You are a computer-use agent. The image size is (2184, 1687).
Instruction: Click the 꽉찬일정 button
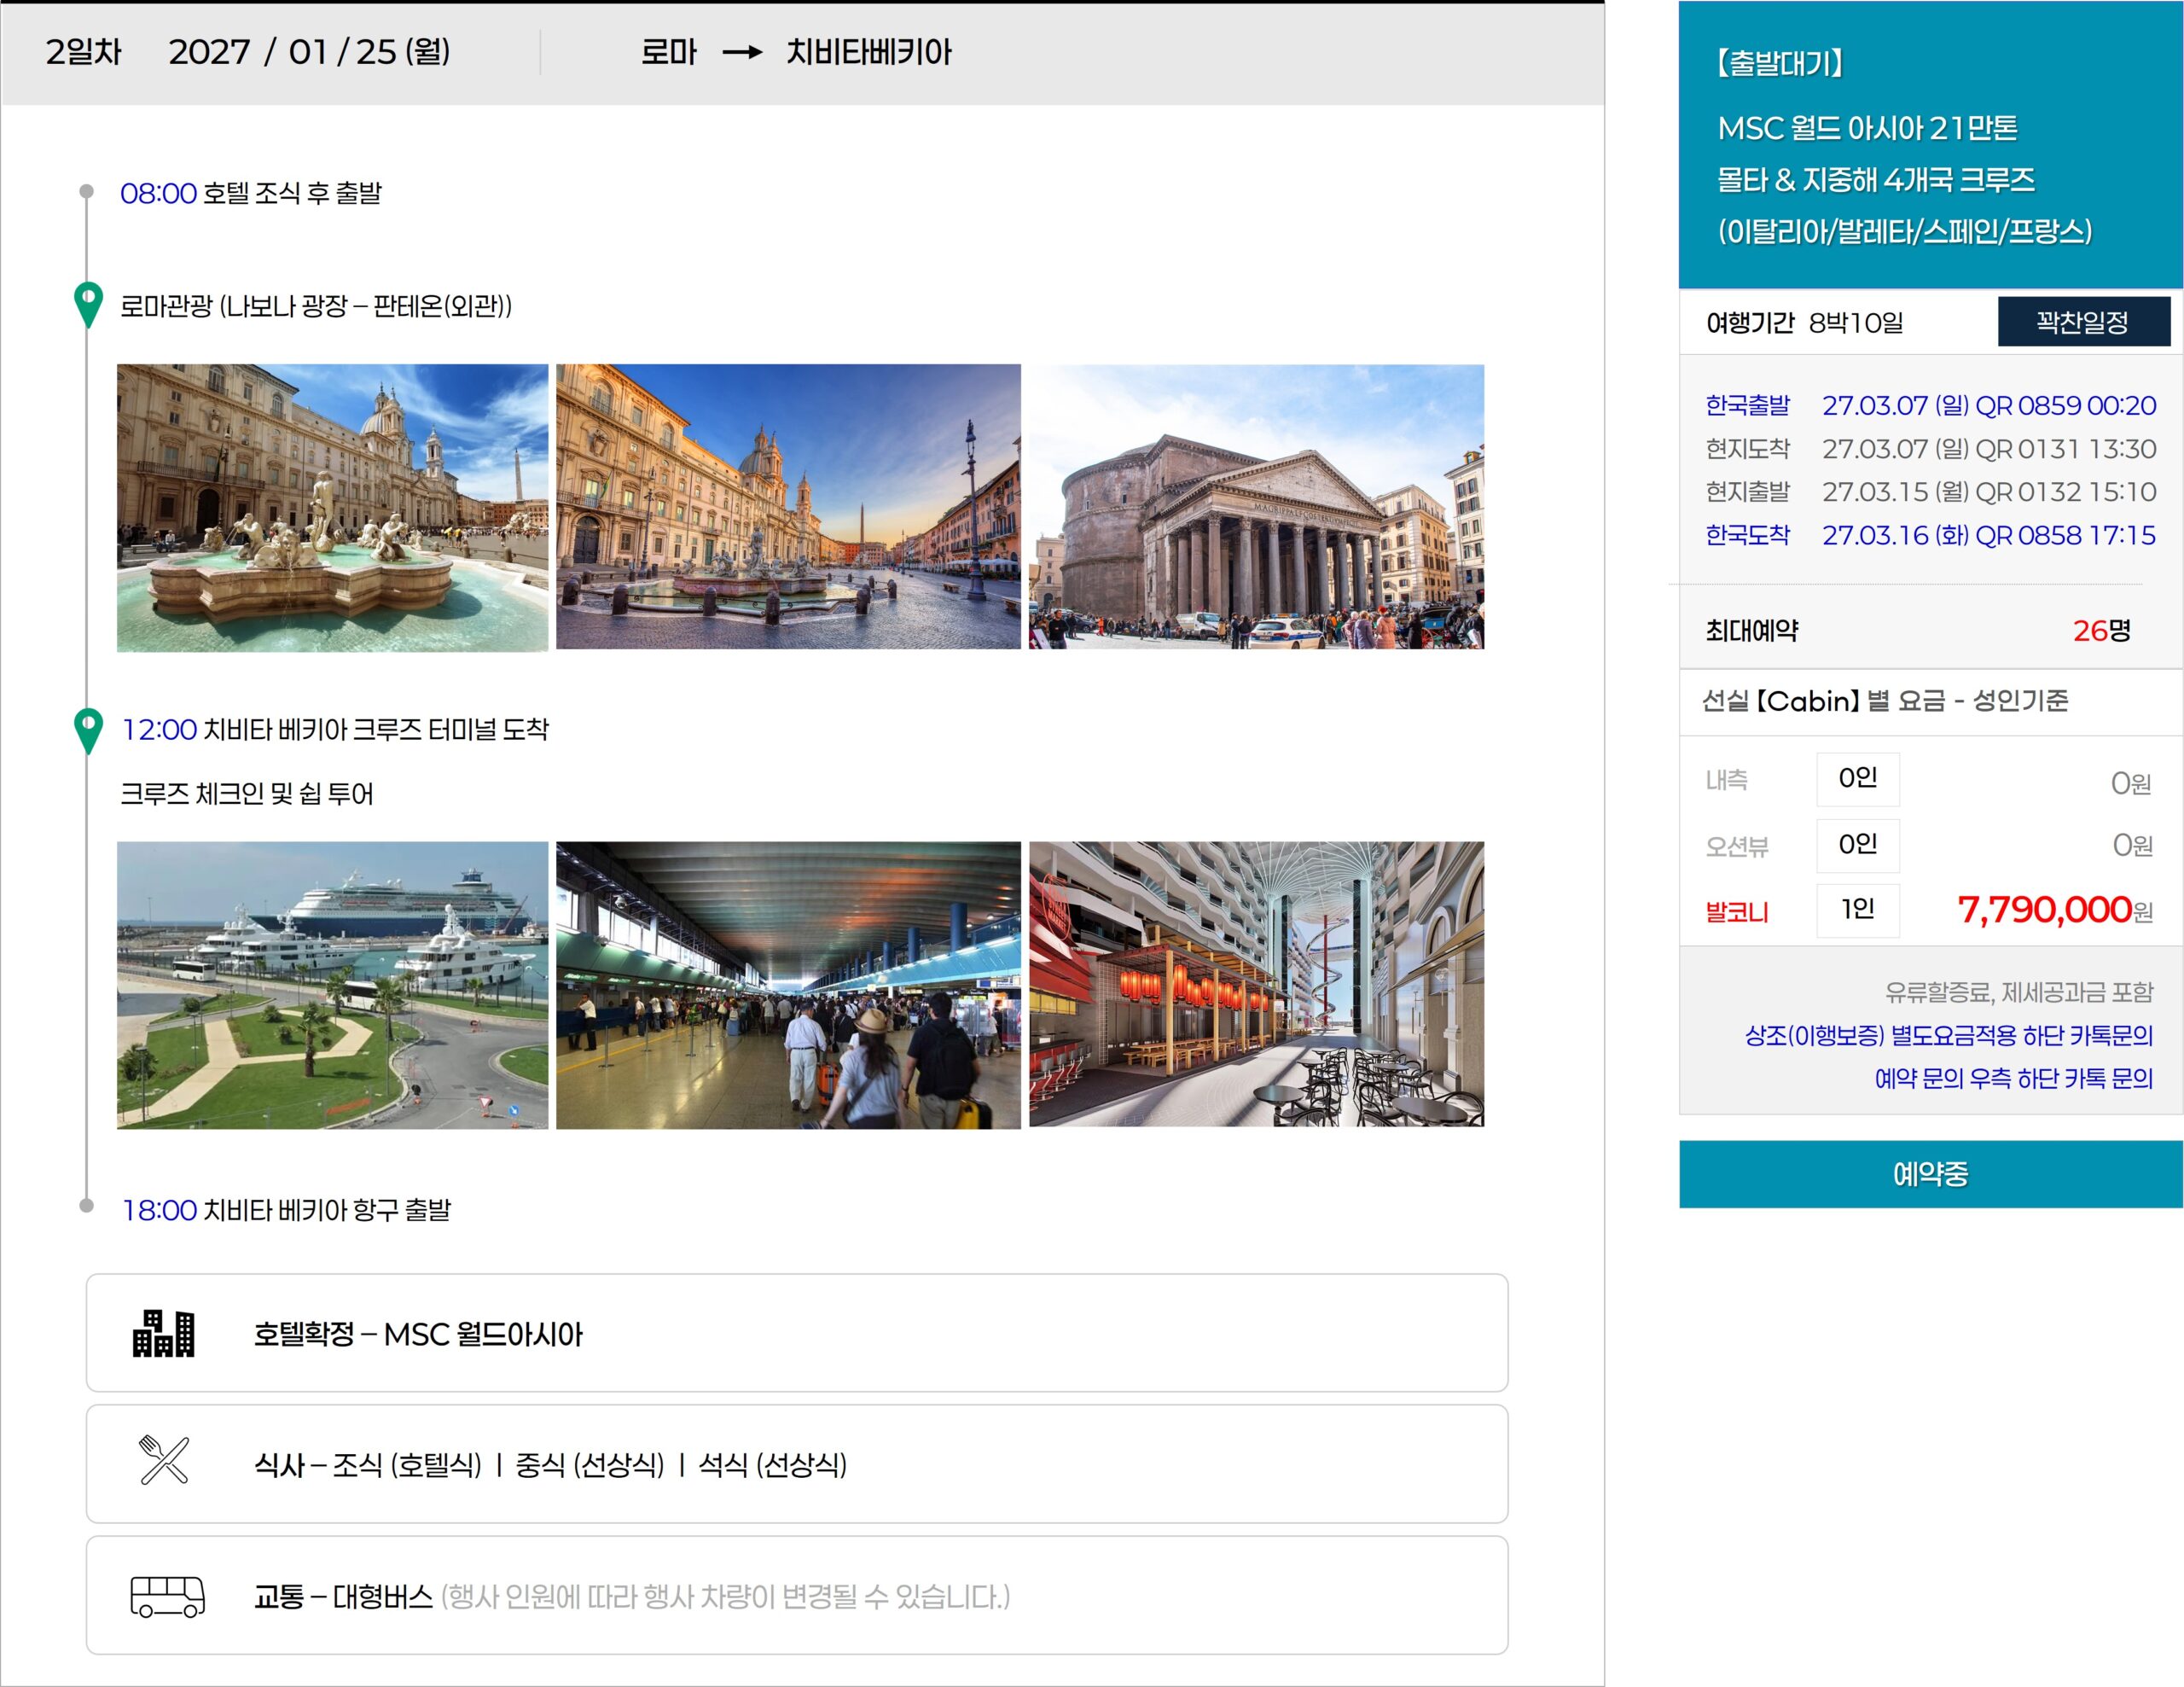[2083, 322]
